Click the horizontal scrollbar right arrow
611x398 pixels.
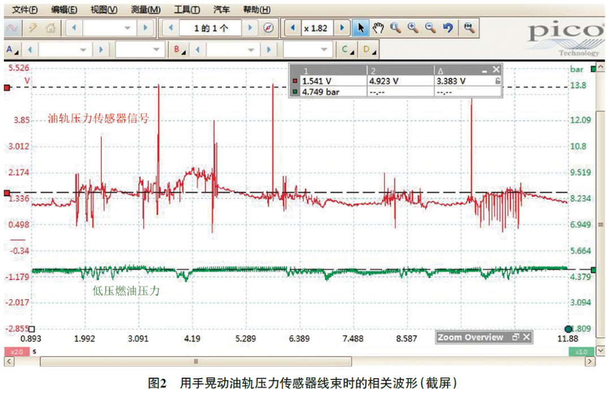coord(590,362)
